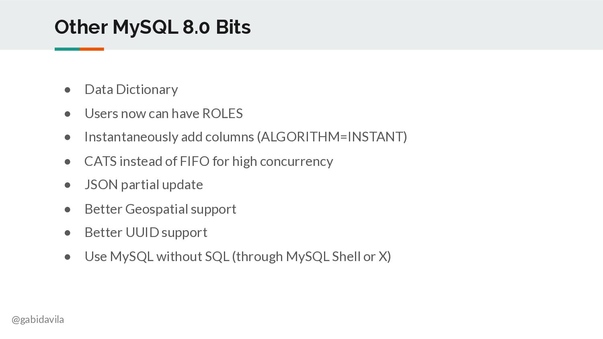Click the bullet dot beside CATS line
The width and height of the screenshot is (603, 339).
68,162
